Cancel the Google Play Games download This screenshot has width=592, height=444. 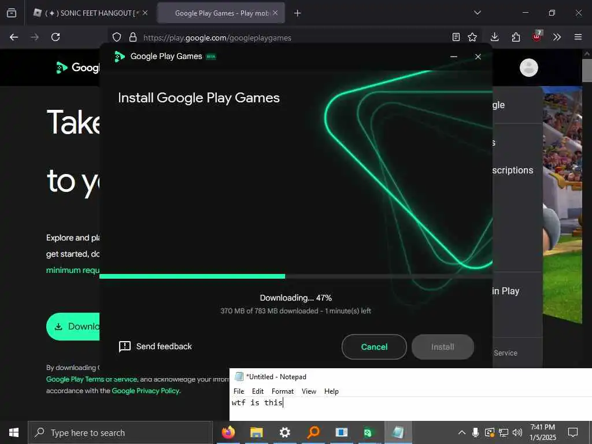[374, 347]
